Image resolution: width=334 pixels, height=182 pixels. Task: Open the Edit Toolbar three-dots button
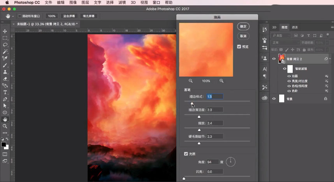5,133
